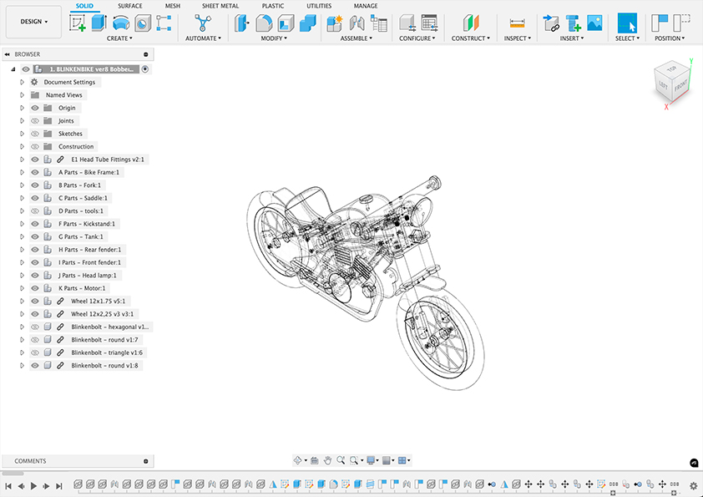Open the timeline settings gear
This screenshot has width=703, height=497.
[x=693, y=485]
